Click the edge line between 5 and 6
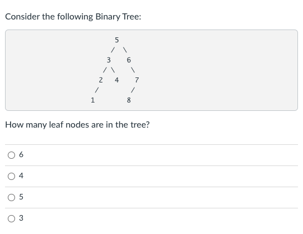 click(x=125, y=50)
